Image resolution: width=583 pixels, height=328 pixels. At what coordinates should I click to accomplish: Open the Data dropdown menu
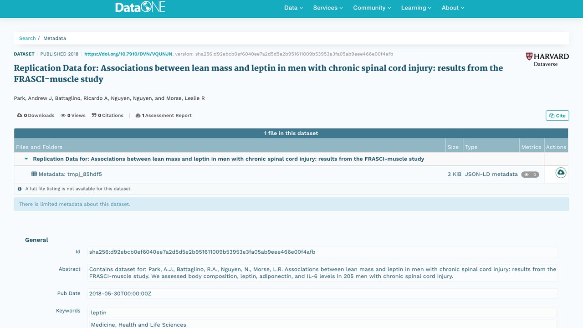293,8
